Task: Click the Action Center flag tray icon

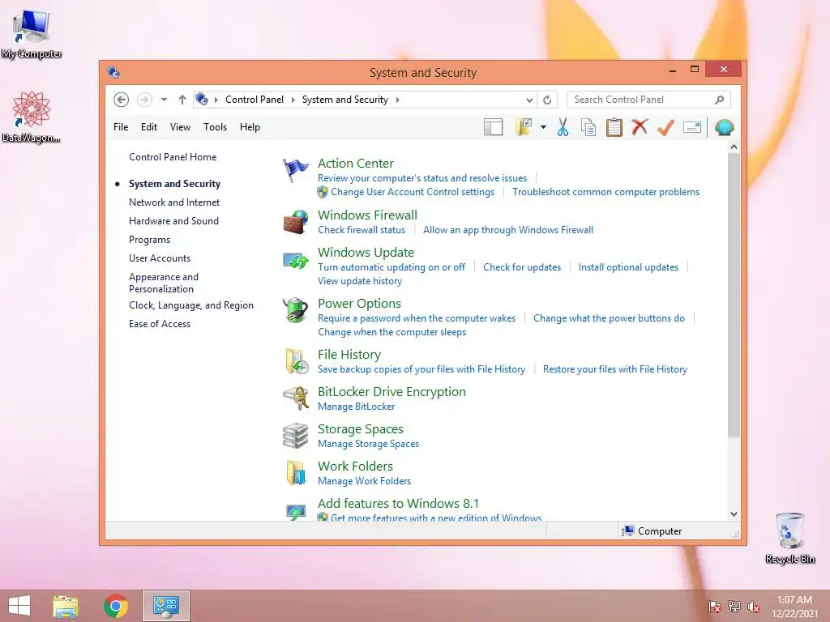Action: coord(714,607)
